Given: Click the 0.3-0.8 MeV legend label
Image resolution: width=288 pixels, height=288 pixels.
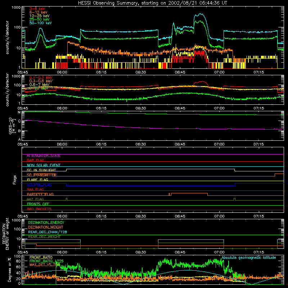Looking at the screenshot, I should tap(41, 81).
